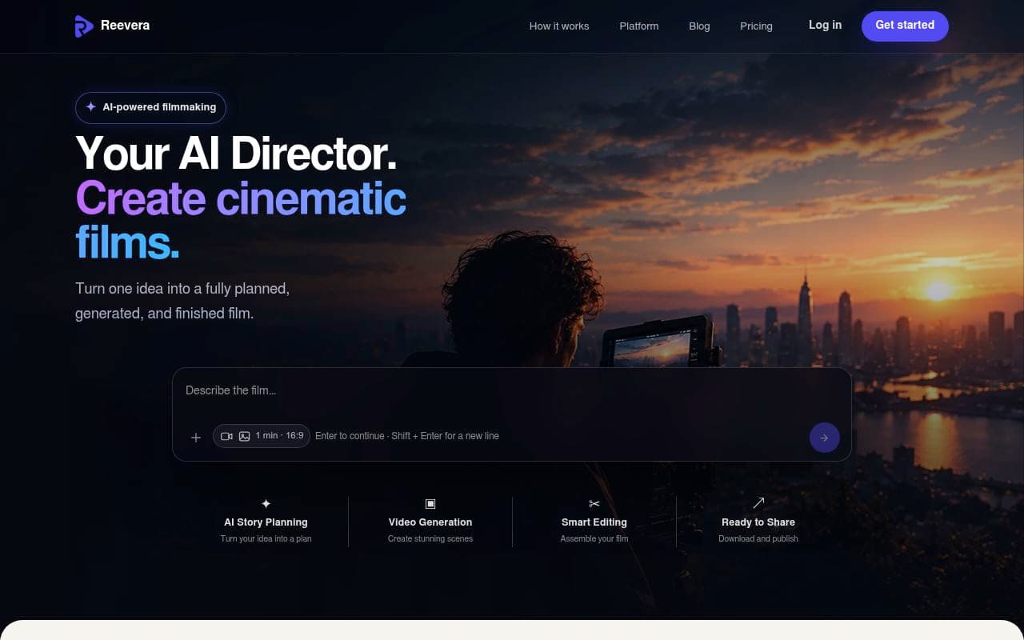Click the Create stunning scenes text
This screenshot has height=640, width=1024.
point(430,539)
